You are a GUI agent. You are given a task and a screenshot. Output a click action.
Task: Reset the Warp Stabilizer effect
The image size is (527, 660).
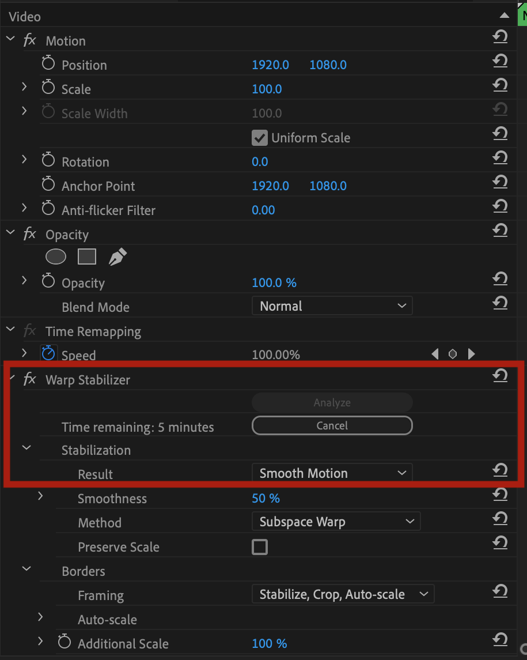click(500, 375)
